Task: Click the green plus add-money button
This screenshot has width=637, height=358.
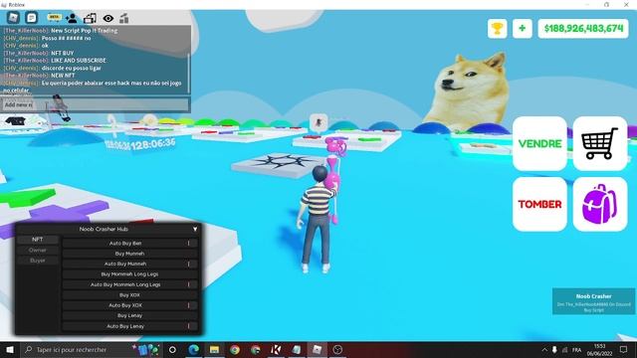Action: (522, 29)
